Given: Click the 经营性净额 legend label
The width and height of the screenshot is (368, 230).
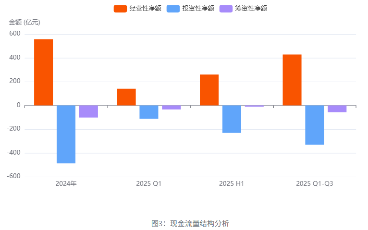Looking at the screenshot, I should pos(145,9).
